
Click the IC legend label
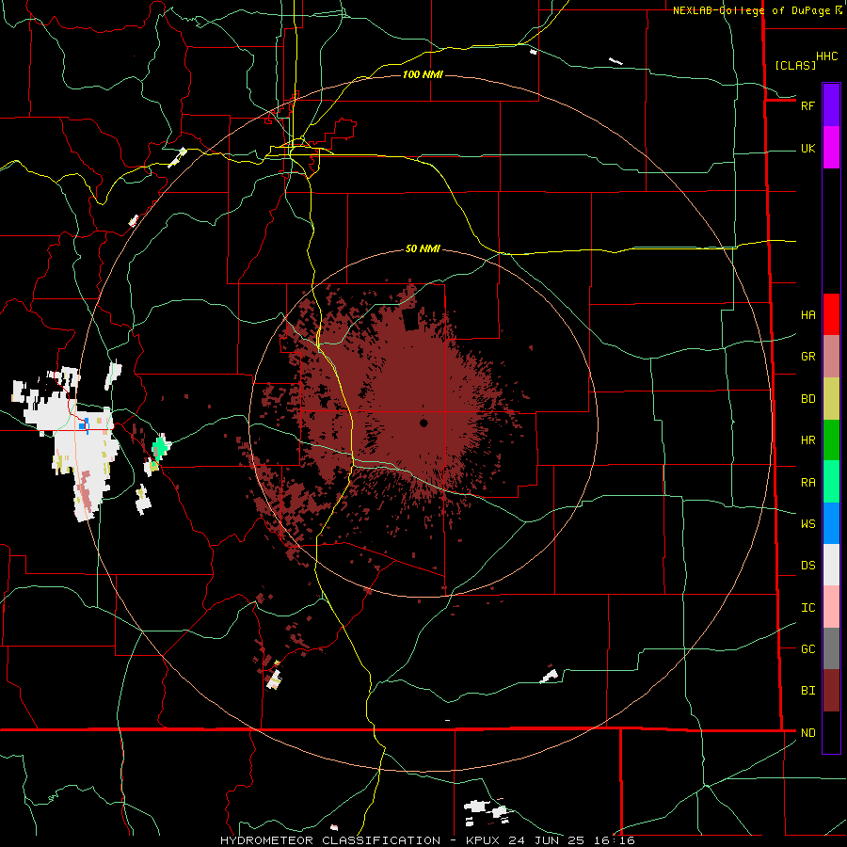[x=807, y=608]
